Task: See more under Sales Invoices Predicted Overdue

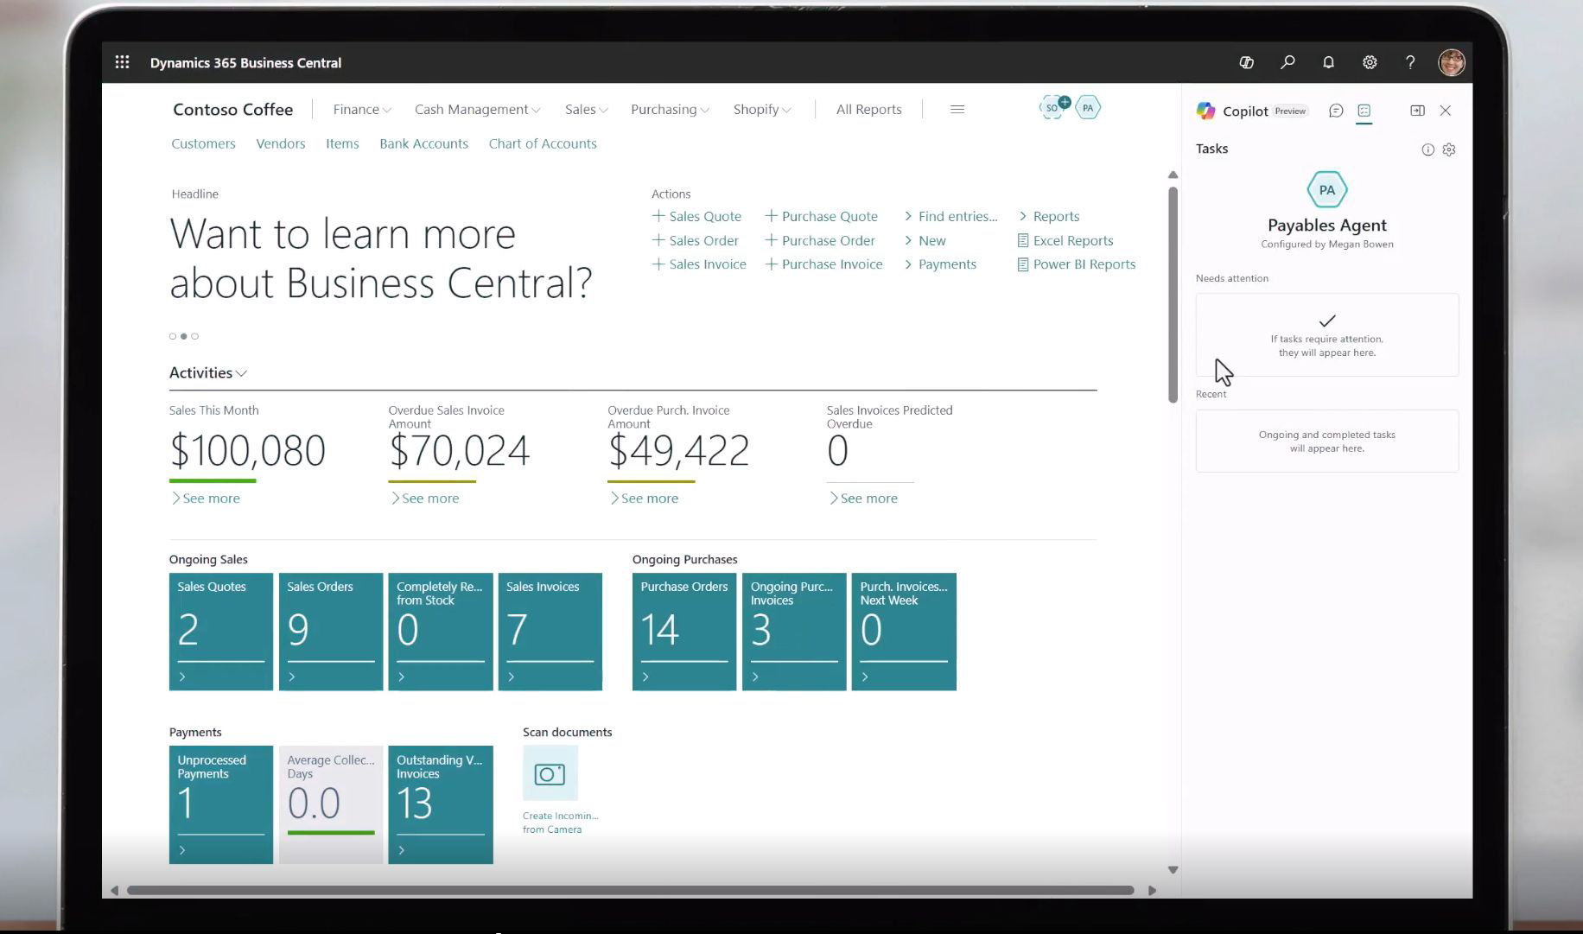Action: coord(864,499)
